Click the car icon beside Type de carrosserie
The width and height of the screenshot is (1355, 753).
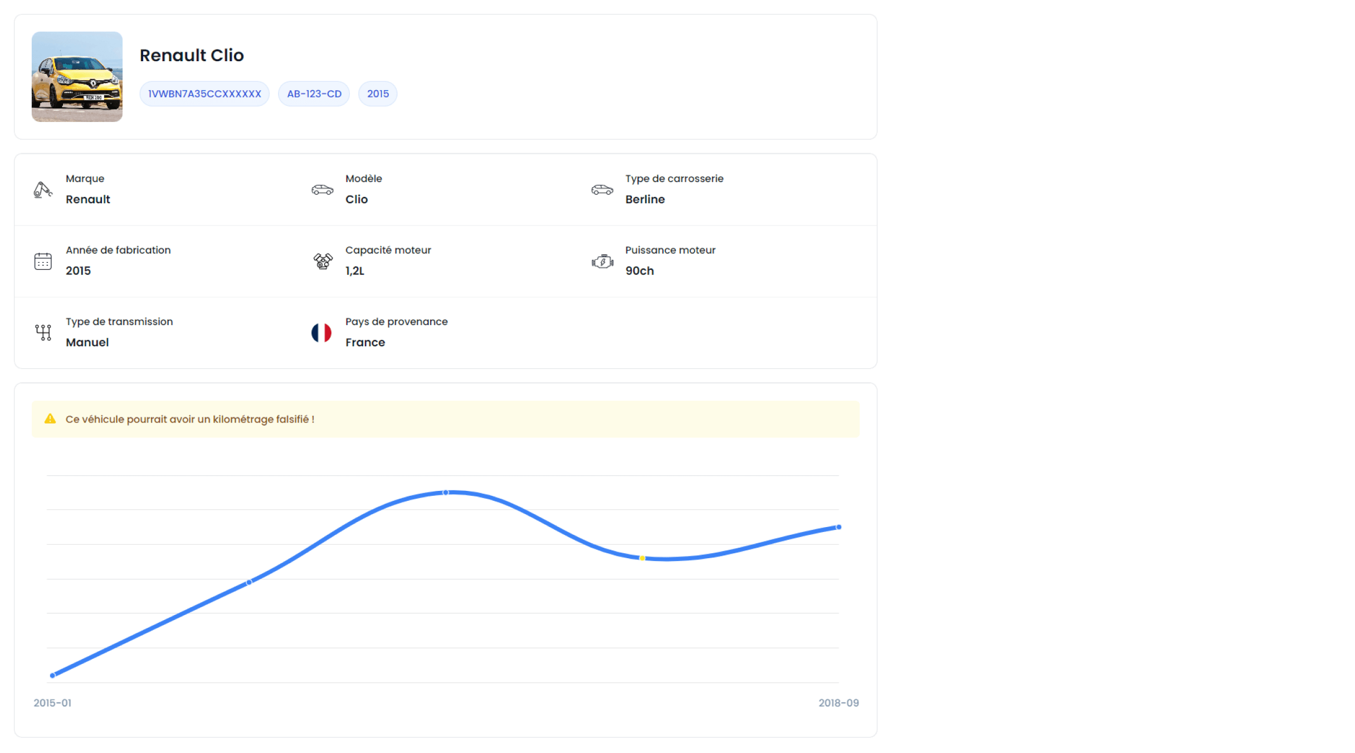tap(602, 190)
